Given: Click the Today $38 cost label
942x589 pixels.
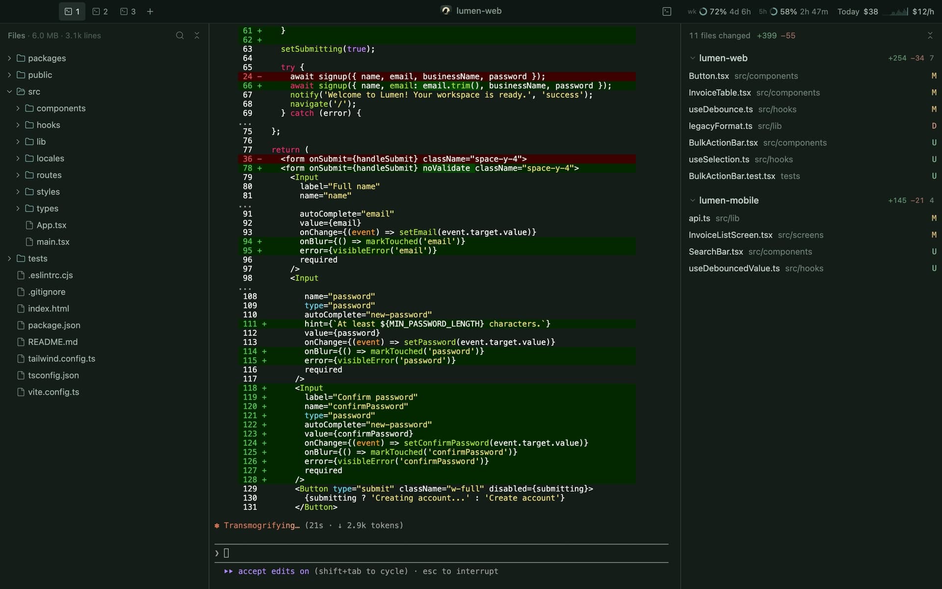Looking at the screenshot, I should click(x=858, y=11).
